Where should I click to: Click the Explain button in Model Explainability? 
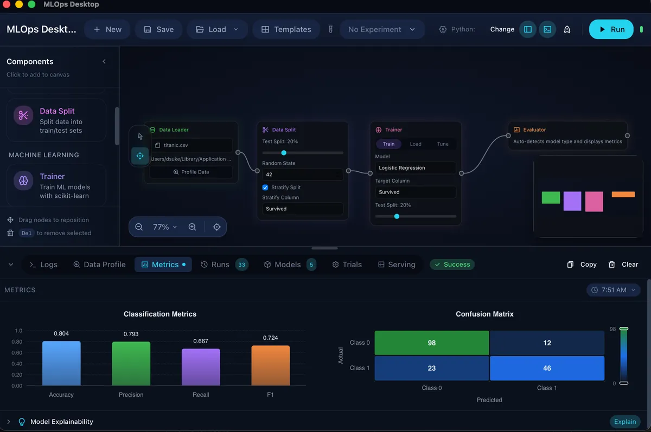pyautogui.click(x=624, y=421)
